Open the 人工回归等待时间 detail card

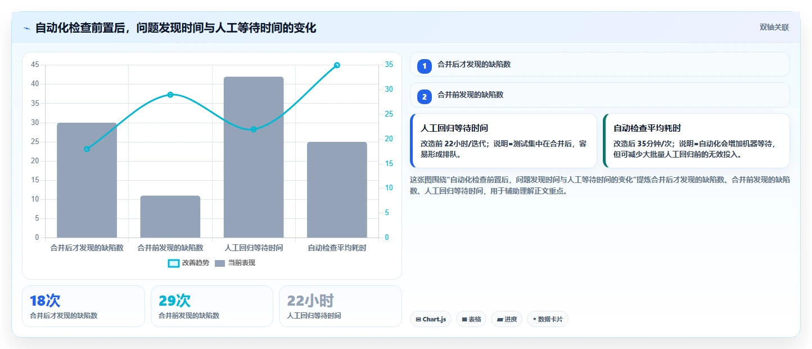(503, 141)
